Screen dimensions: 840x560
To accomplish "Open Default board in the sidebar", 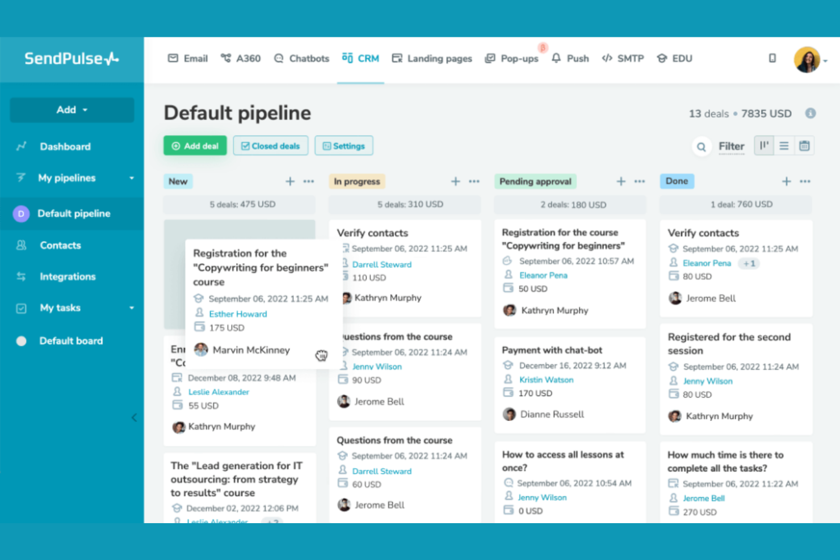I will (x=71, y=341).
